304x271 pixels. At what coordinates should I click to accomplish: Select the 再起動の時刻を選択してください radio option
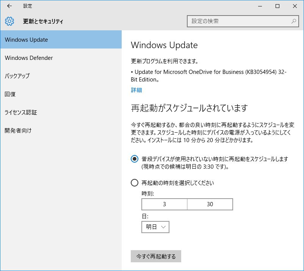tap(135, 183)
